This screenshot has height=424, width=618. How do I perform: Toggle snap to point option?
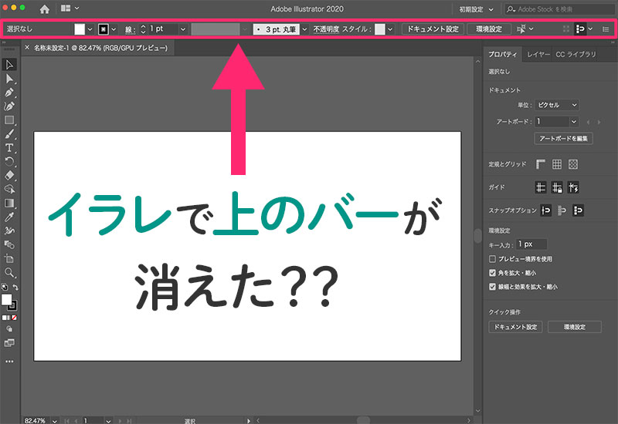(546, 210)
